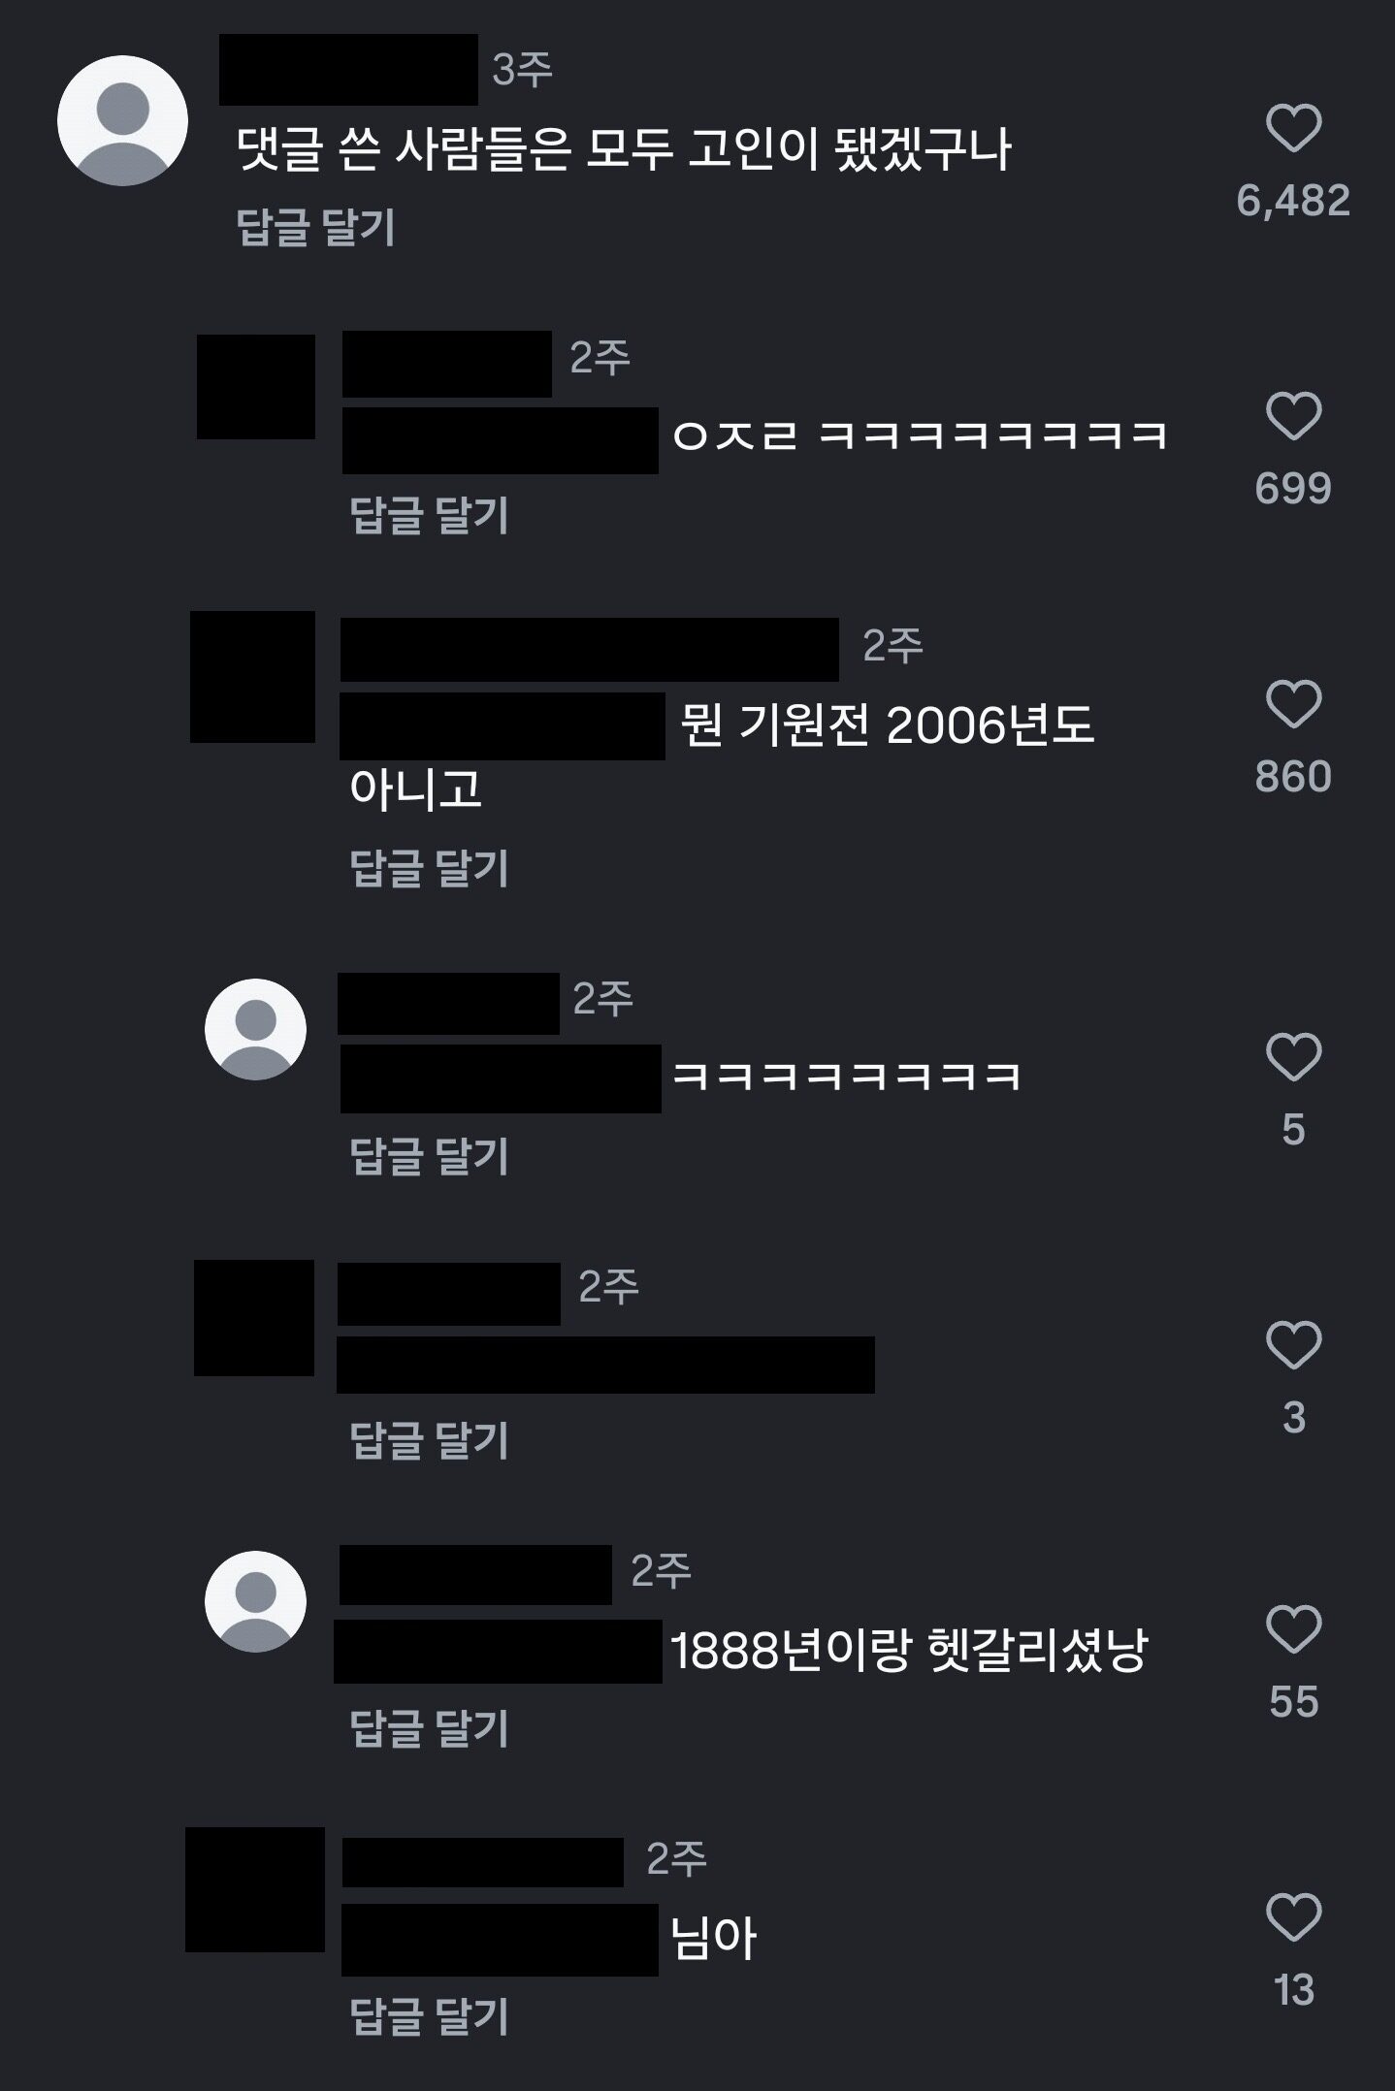Tap 답글 달기 under the 아니고 reply
1395x2091 pixels.
point(429,868)
